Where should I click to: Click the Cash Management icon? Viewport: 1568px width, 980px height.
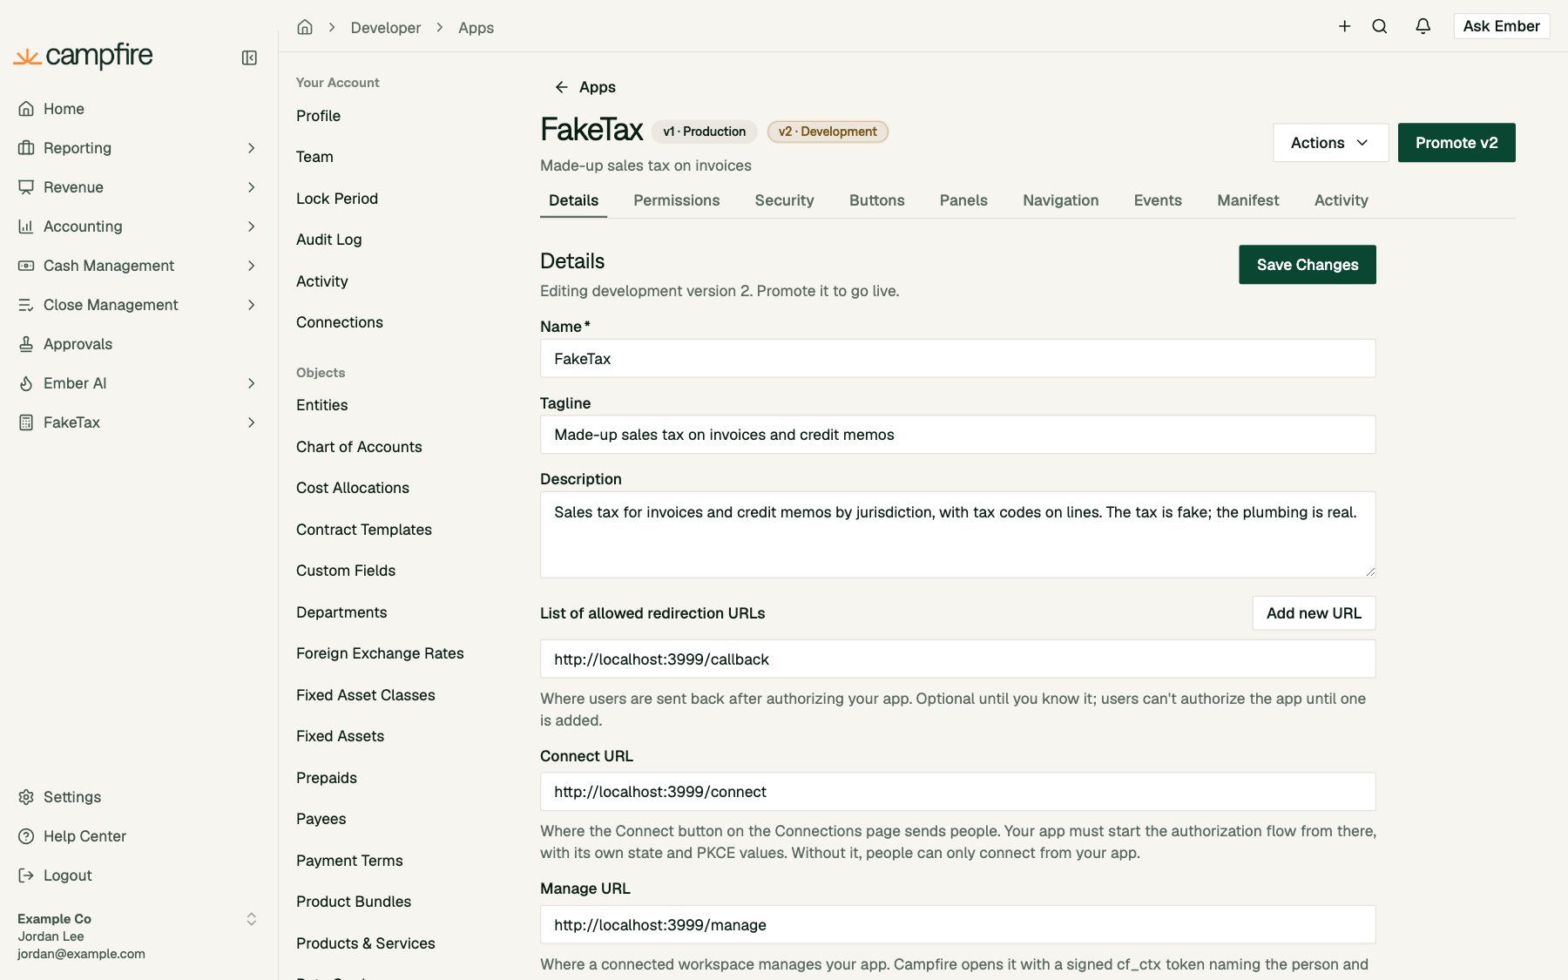(x=26, y=266)
